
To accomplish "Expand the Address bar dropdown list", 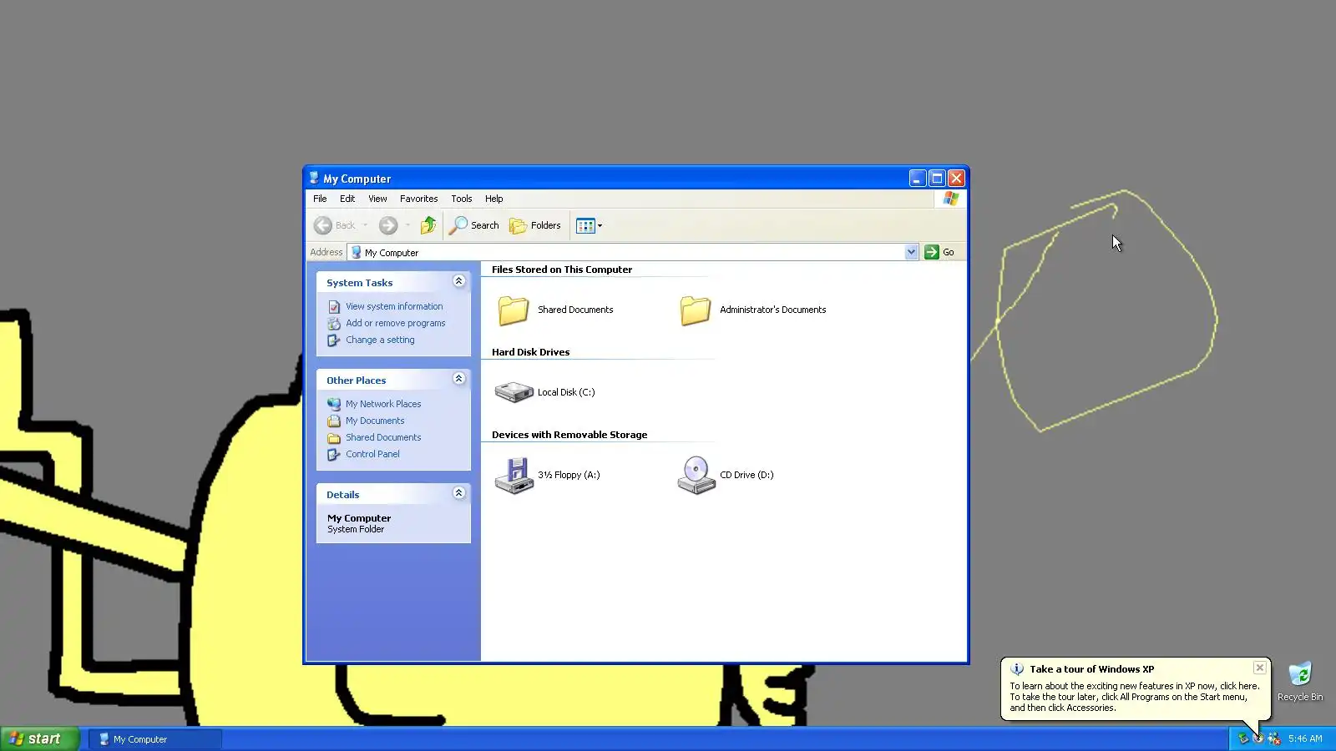I will point(911,252).
